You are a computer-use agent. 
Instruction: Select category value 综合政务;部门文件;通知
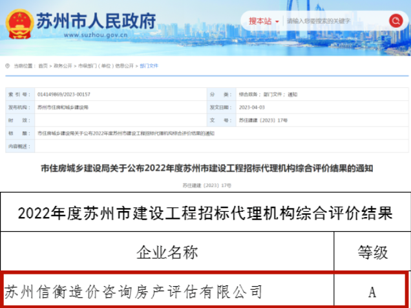[268, 94]
